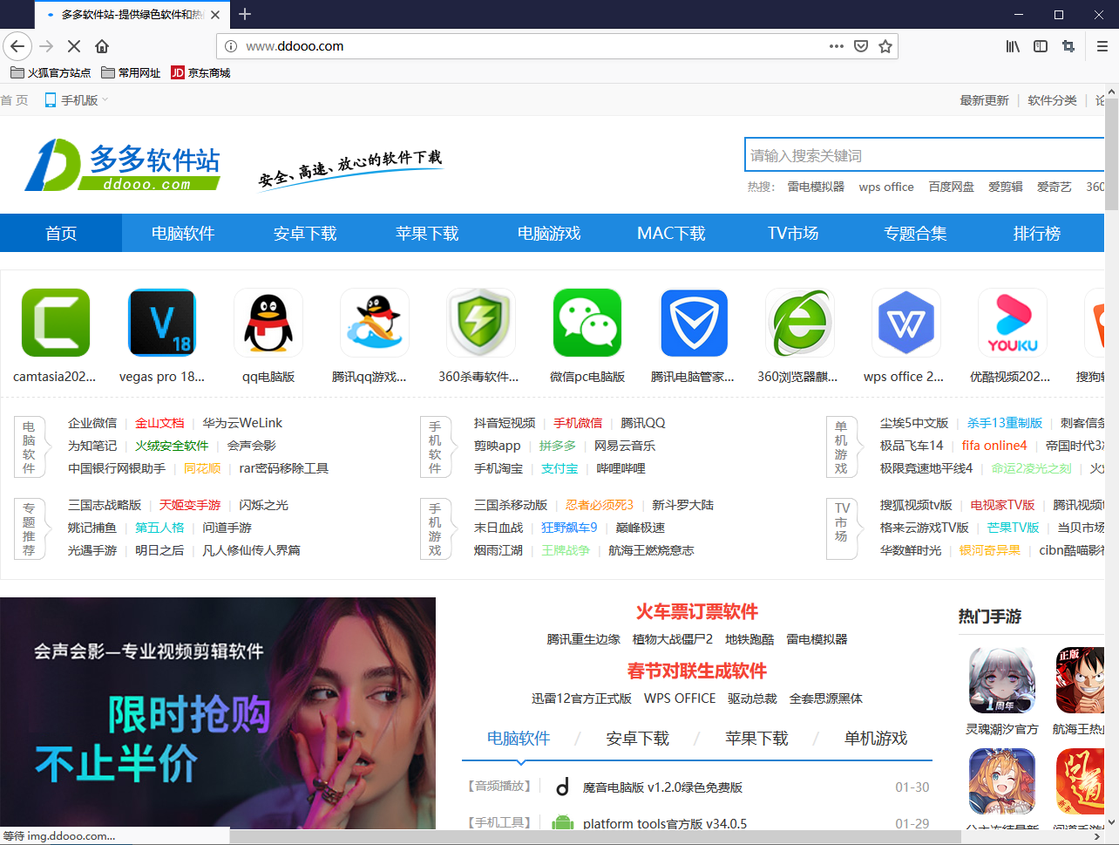Image resolution: width=1119 pixels, height=845 pixels.
Task: Go back with the browser back arrow
Action: (x=17, y=46)
